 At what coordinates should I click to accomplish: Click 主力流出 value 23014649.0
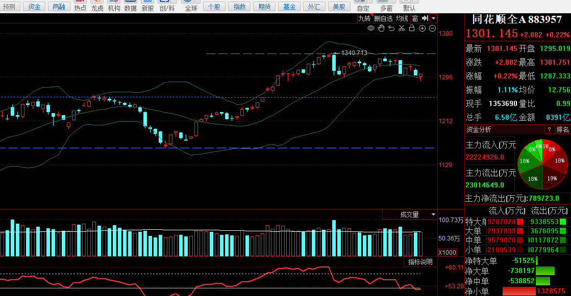(485, 185)
